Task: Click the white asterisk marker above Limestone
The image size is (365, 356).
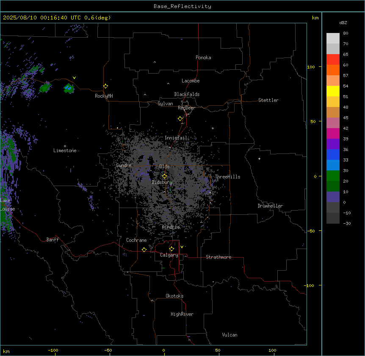Action: [65, 146]
